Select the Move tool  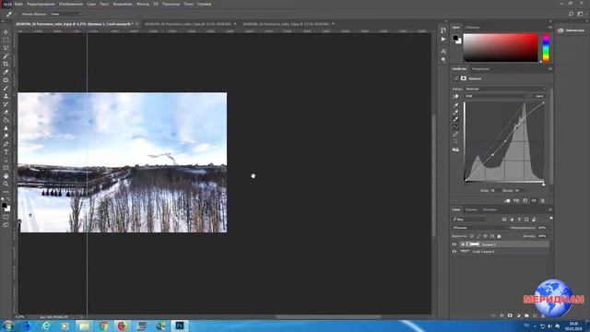point(6,32)
